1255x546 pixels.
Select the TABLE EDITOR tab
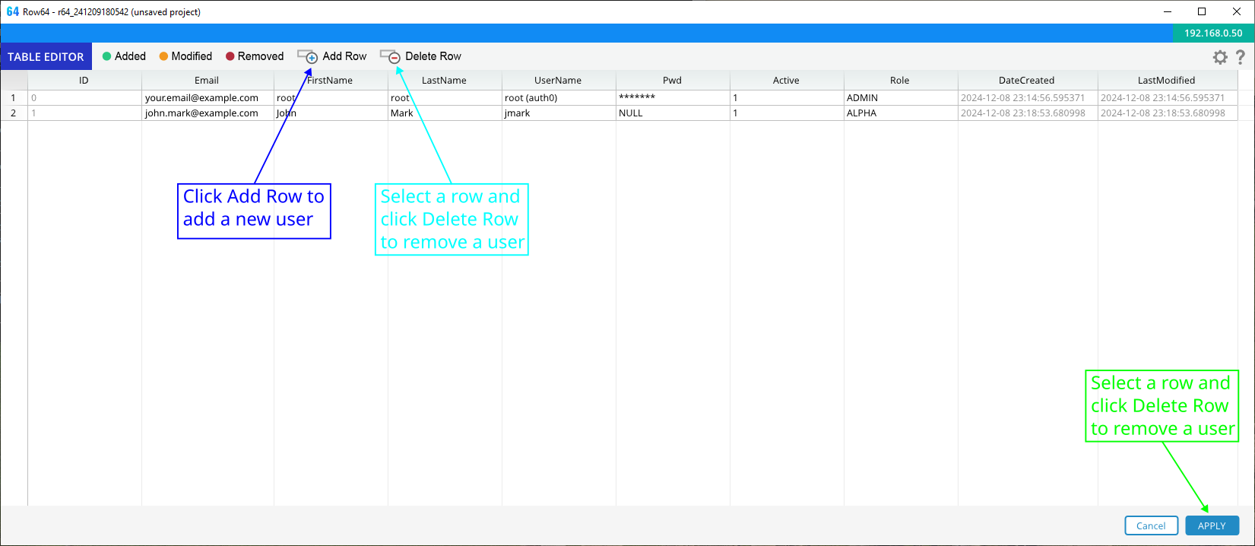click(46, 57)
